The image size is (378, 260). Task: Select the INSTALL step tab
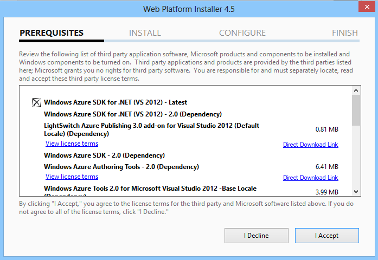point(145,32)
